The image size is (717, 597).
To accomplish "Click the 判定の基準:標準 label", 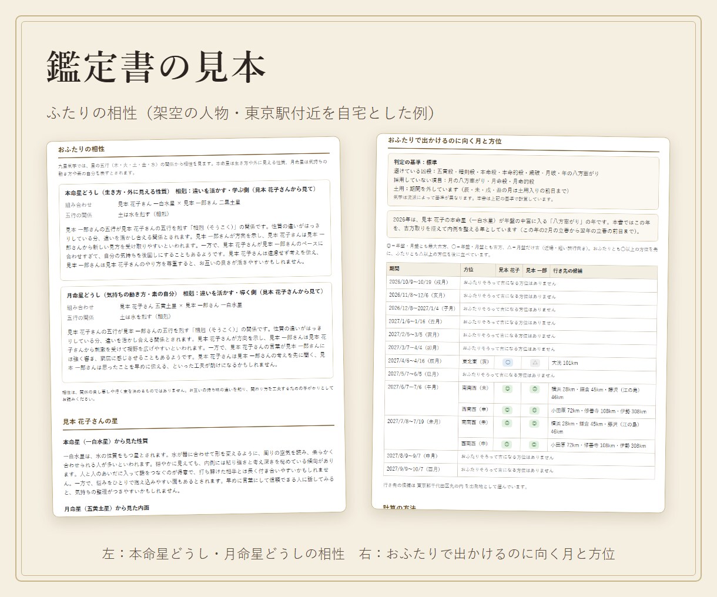I will [416, 162].
